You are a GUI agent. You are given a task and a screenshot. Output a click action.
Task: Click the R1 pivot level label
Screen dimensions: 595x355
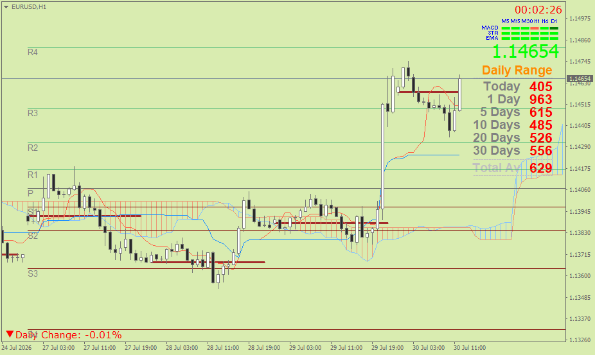[33, 175]
